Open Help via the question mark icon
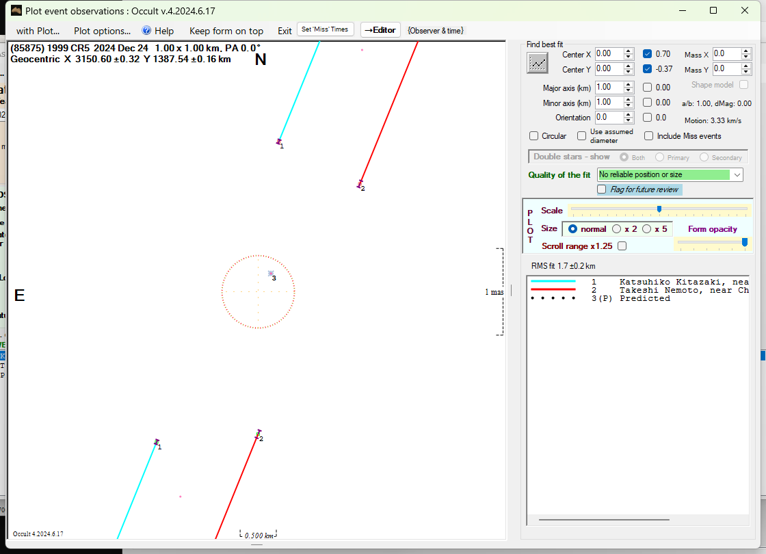This screenshot has width=766, height=554. [x=146, y=31]
